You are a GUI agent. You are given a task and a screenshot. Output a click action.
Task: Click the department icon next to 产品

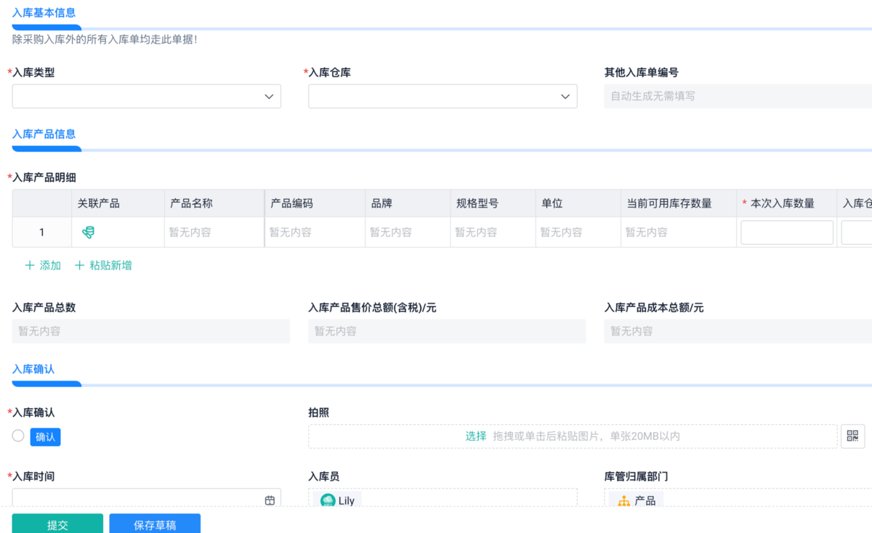tap(623, 500)
